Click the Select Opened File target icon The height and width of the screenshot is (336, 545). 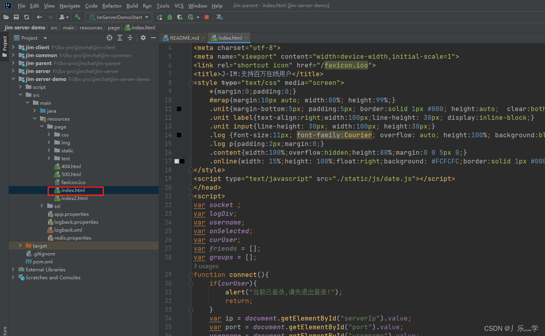(109, 38)
